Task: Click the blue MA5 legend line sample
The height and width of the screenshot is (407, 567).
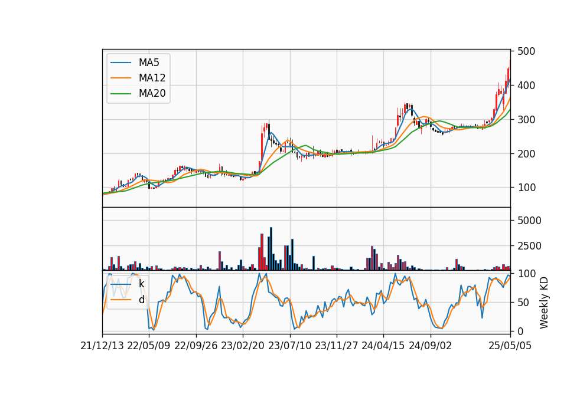Action: pos(120,63)
